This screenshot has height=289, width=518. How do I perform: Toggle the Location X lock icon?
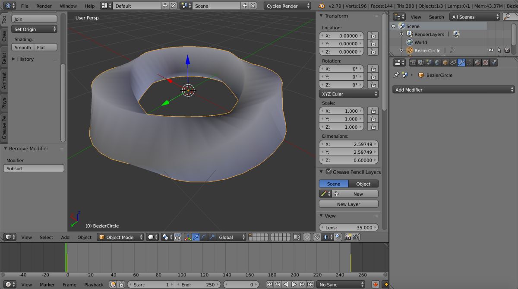coord(373,35)
